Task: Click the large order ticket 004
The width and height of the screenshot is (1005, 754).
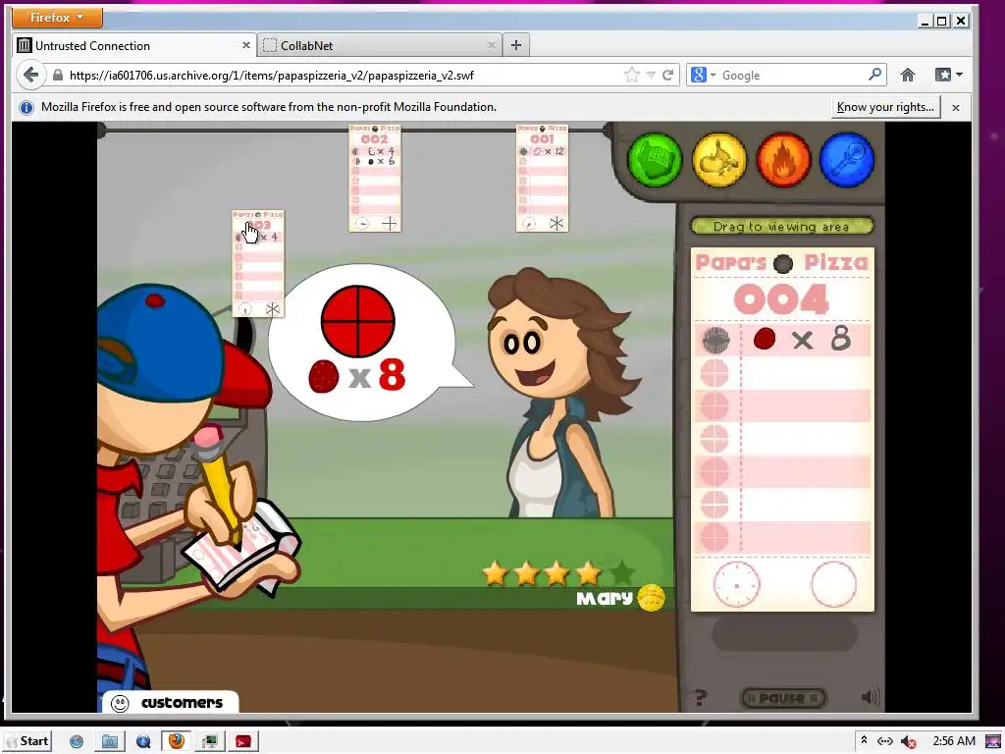Action: tap(782, 430)
